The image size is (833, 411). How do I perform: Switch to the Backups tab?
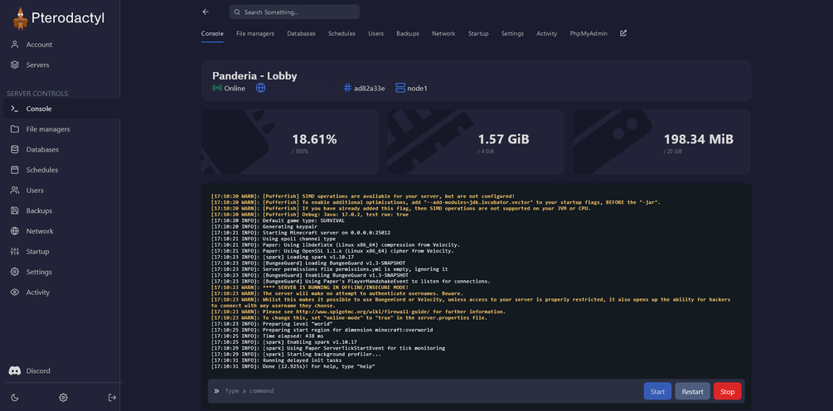408,33
